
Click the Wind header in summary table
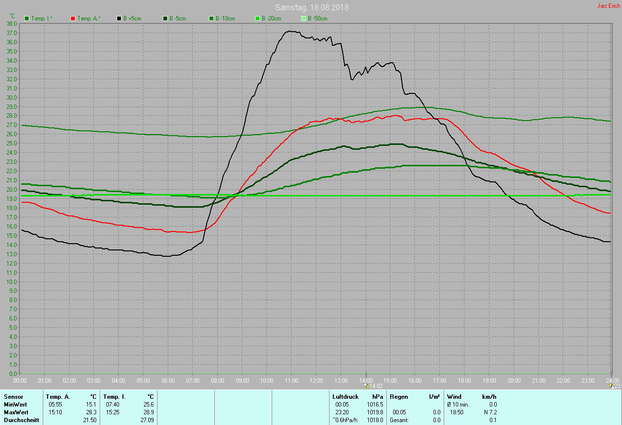point(454,397)
